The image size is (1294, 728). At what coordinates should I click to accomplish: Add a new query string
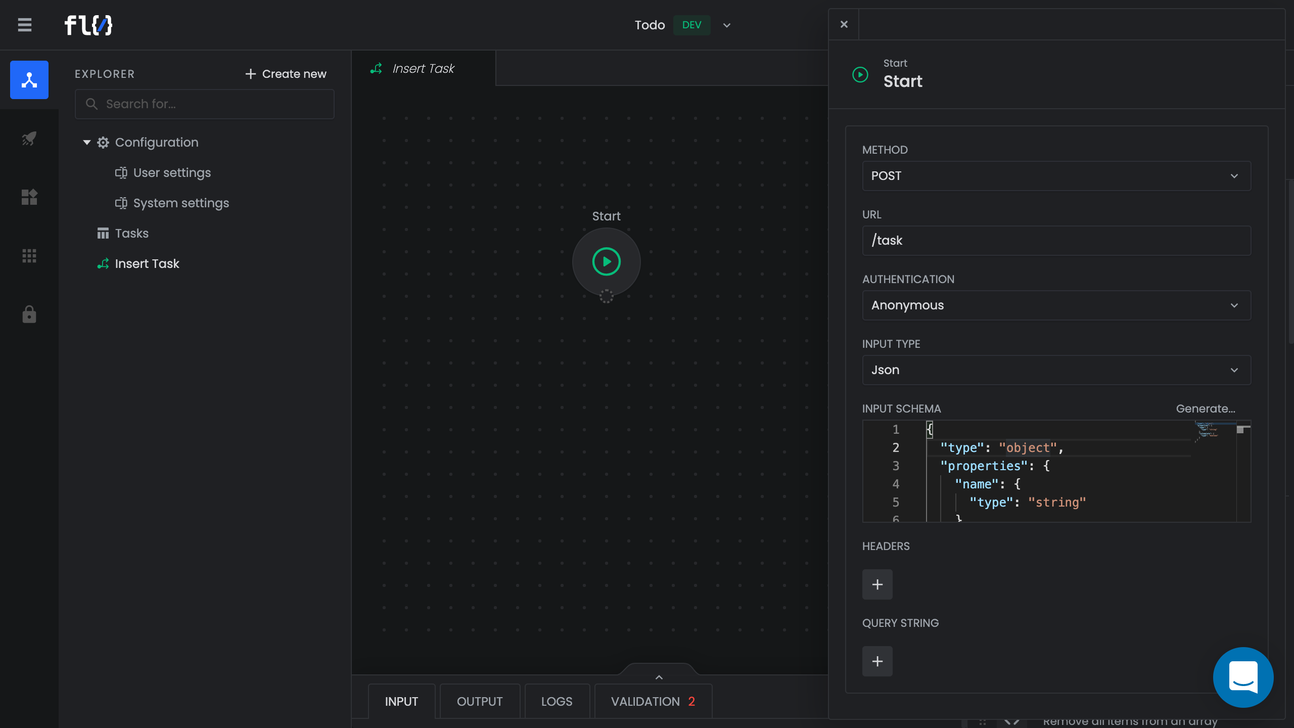pos(877,661)
